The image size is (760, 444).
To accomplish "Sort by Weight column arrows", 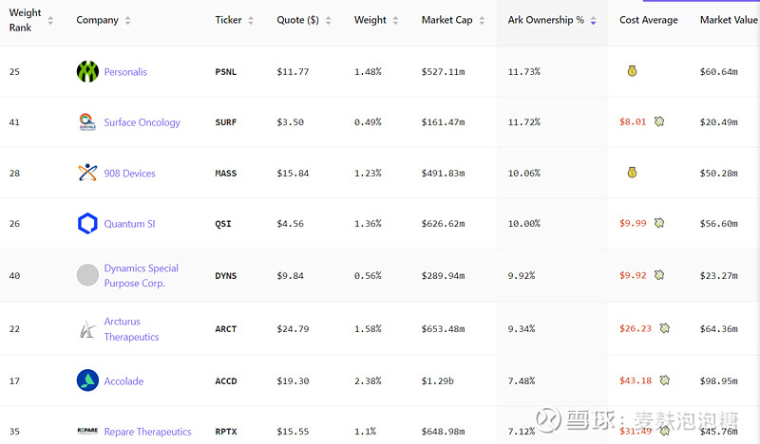I will [x=395, y=20].
